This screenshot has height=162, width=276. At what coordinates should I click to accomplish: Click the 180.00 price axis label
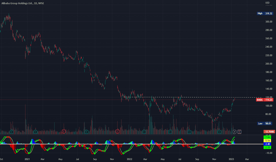[269, 72]
